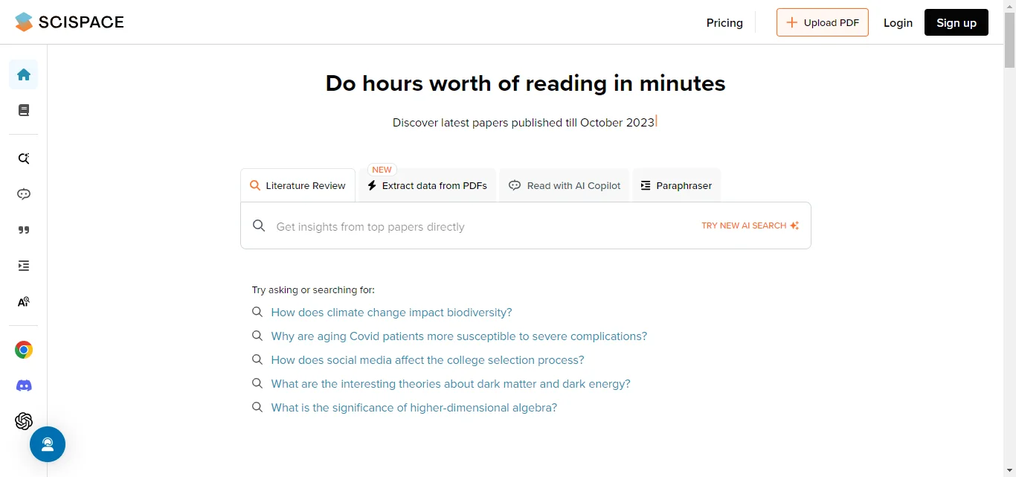This screenshot has height=477, width=1016.
Task: Open the Paraphraser tab
Action: (676, 185)
